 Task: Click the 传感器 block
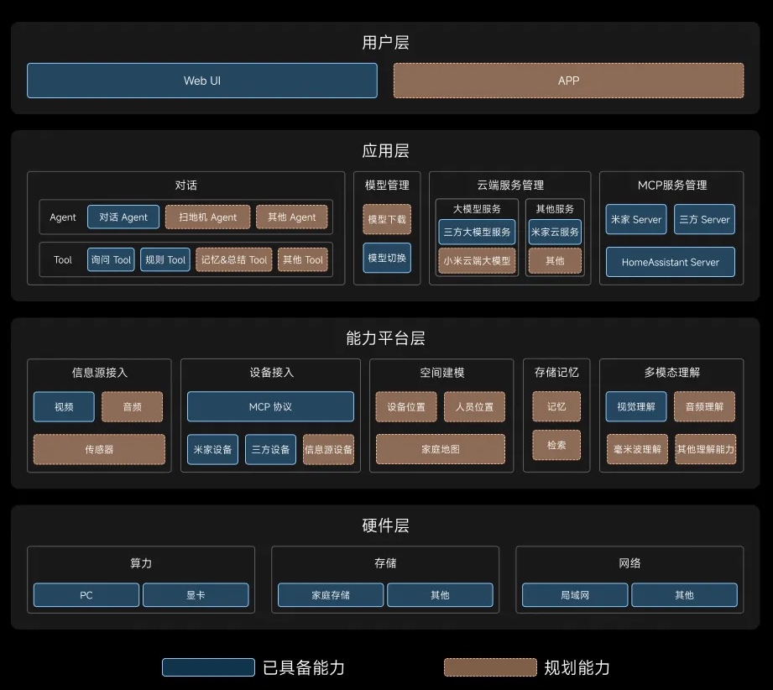[99, 449]
